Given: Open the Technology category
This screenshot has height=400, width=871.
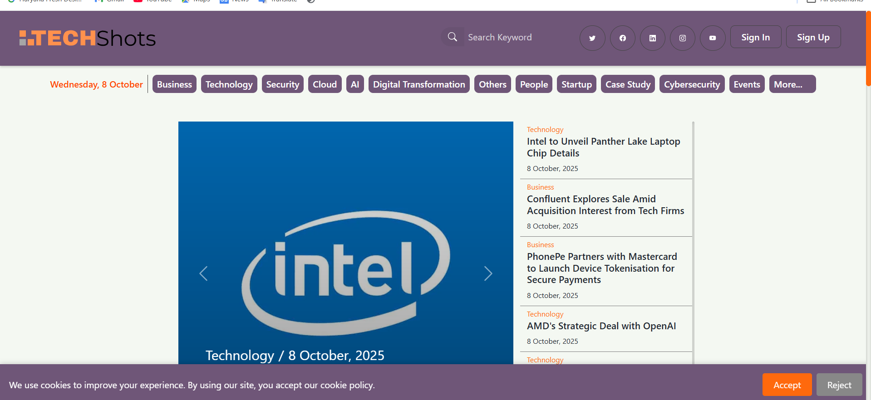Looking at the screenshot, I should 229,84.
